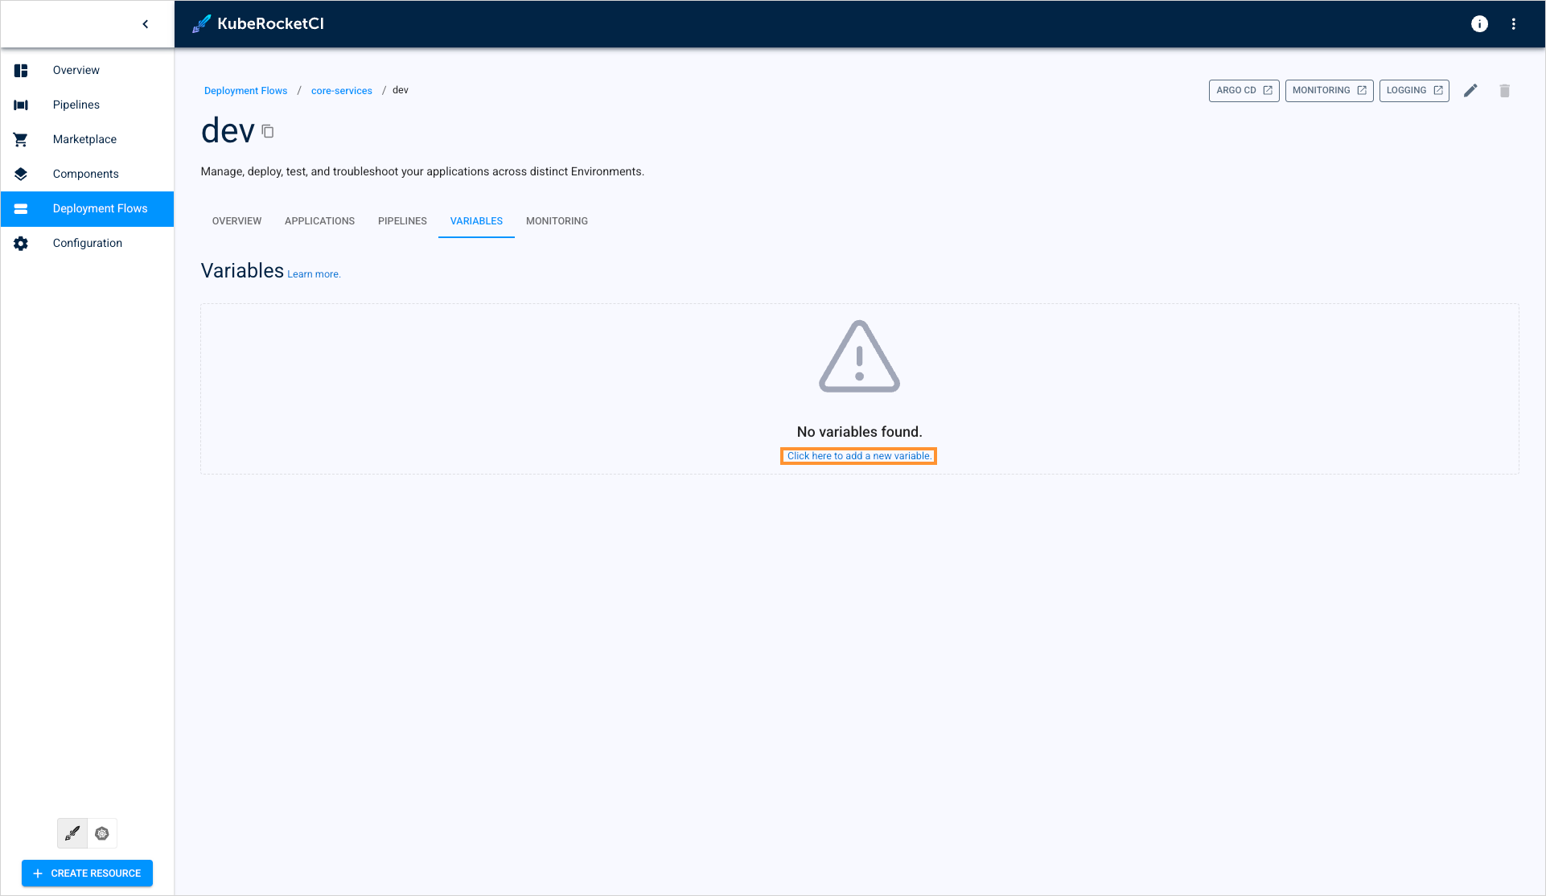Switch to the Overview tab
The image size is (1546, 896).
tap(236, 221)
